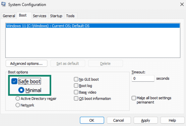Open Advanced options
Image resolution: width=186 pixels, height=126 pixels.
tap(27, 63)
